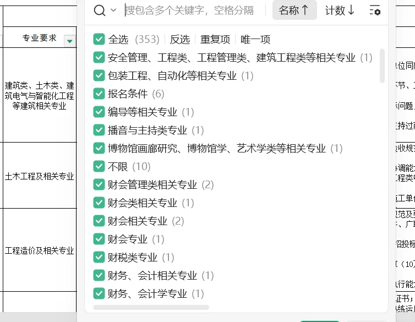Uncheck 包装工程、自动化等相关专业 checkbox
Viewport: 415px width, 322px height.
(99, 75)
